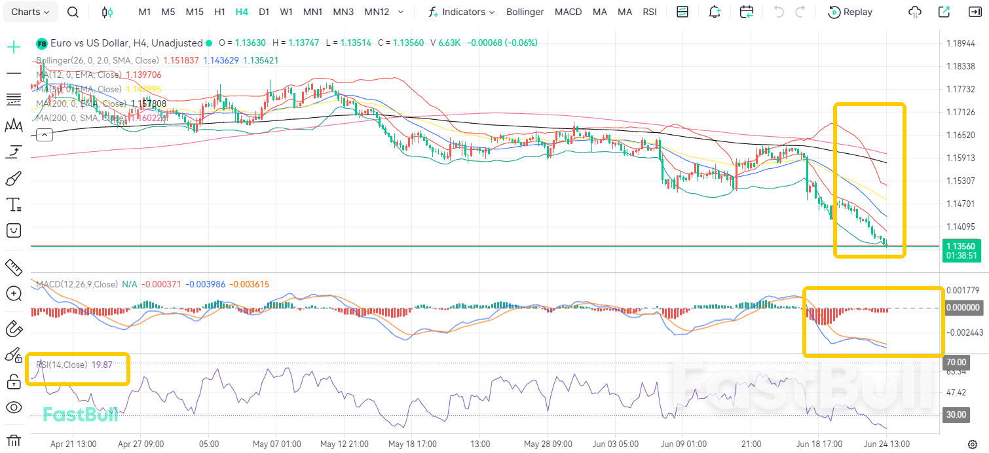
Task: Select the zigzag pattern drawing tool
Action: [14, 125]
